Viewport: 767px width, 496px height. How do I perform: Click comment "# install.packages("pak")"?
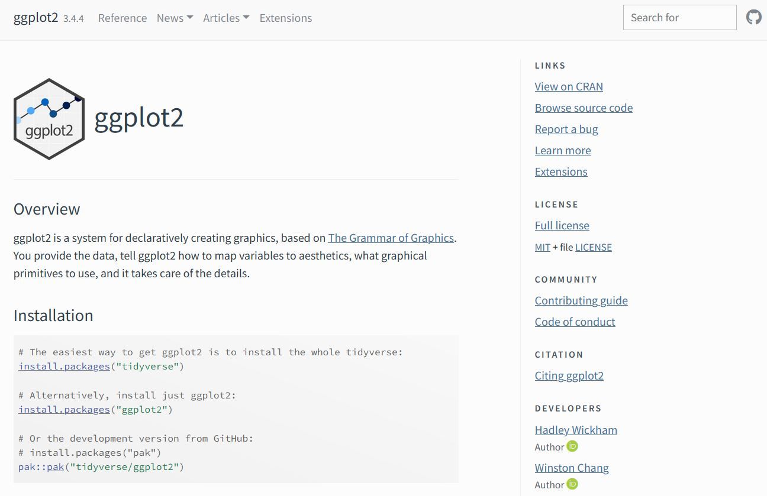[x=90, y=452]
